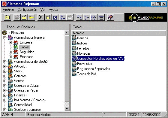Viewport: 168px width, 118px height.
Task: Open the Archivo menu
Action: coord(8,10)
